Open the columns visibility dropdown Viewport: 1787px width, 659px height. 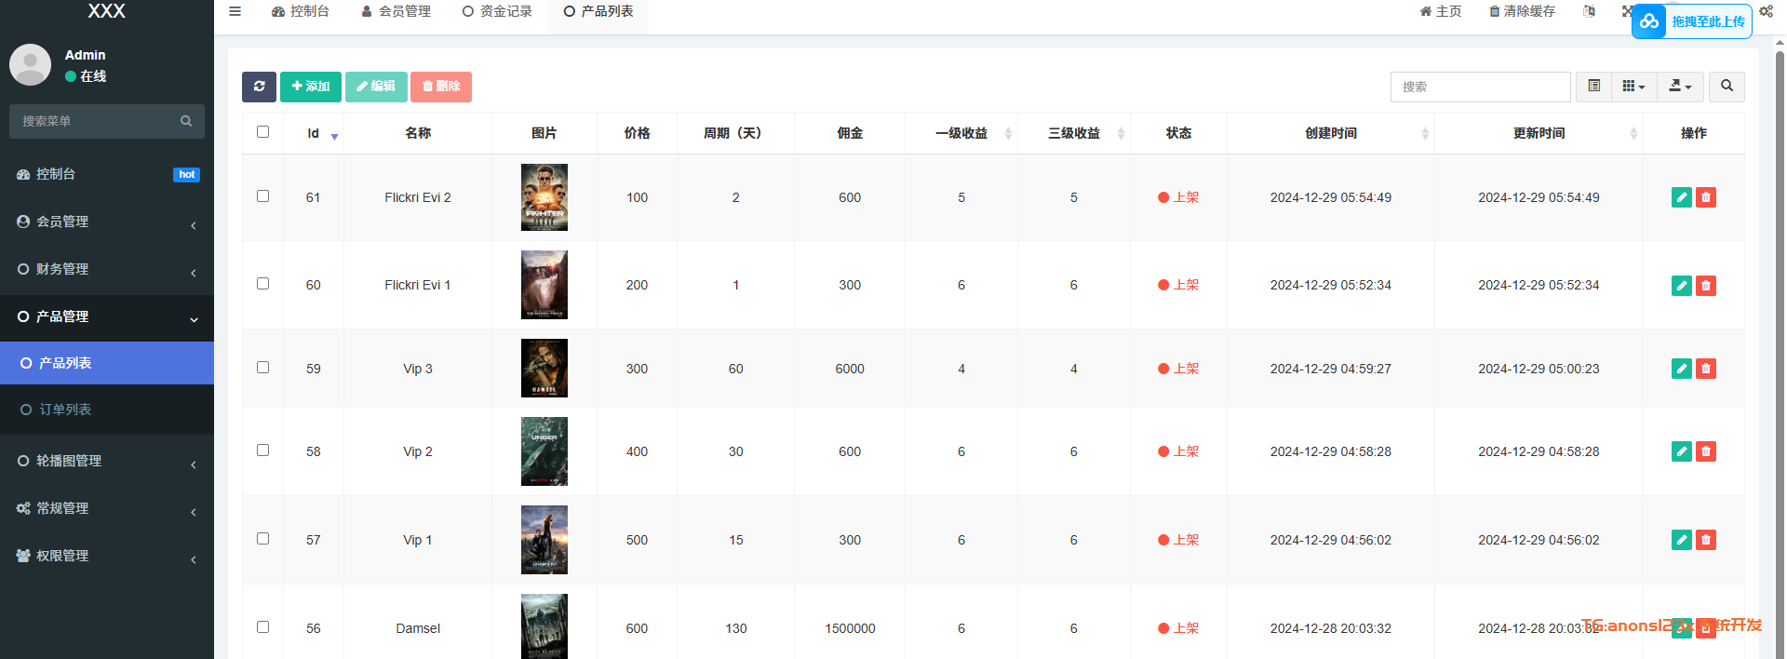coord(1633,87)
